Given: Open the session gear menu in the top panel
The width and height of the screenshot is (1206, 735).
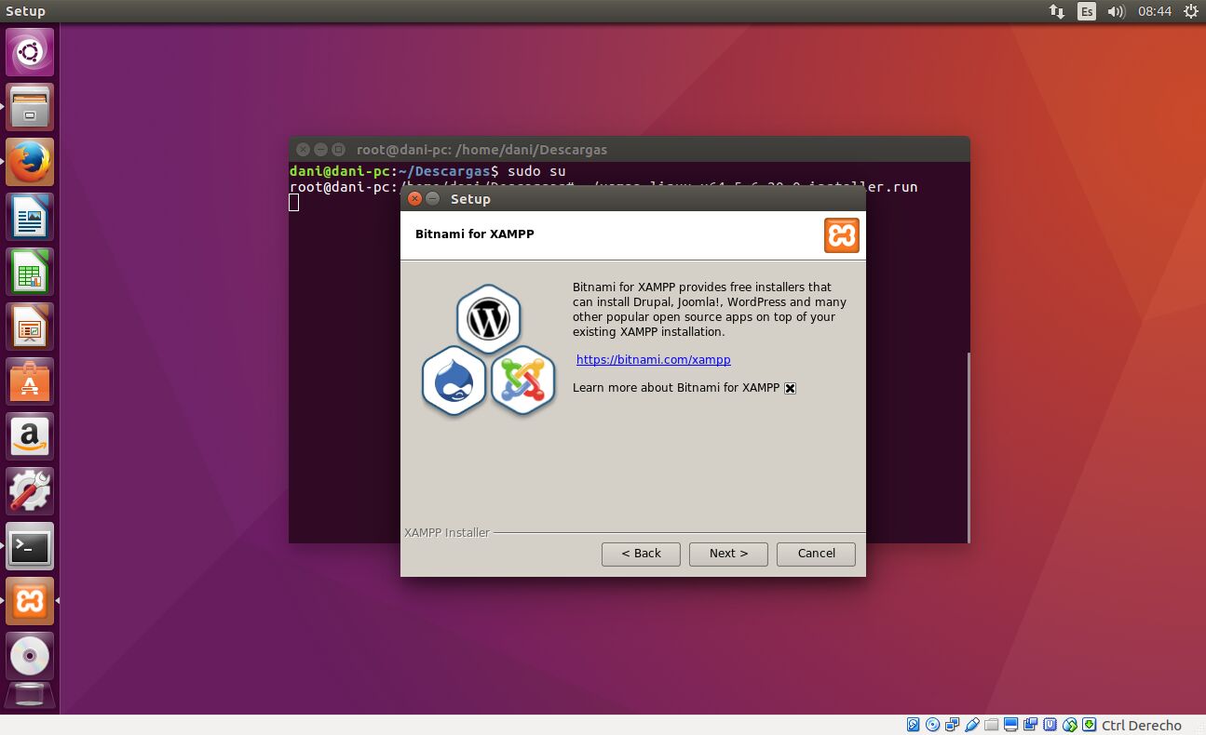Looking at the screenshot, I should tap(1190, 11).
